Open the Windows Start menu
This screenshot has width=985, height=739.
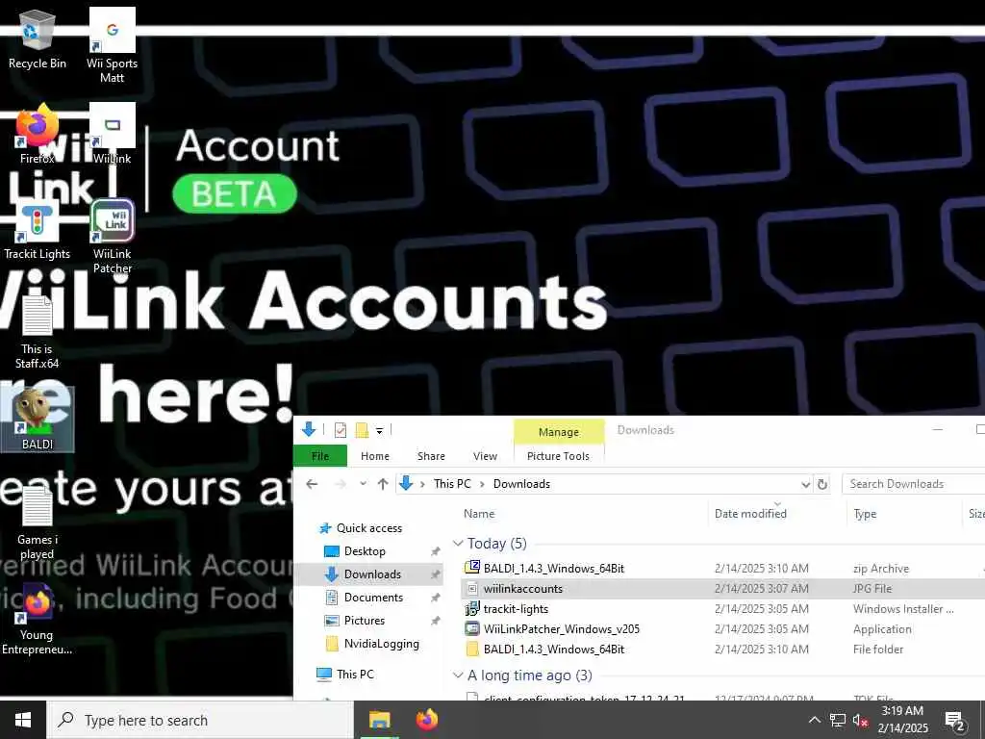point(23,720)
